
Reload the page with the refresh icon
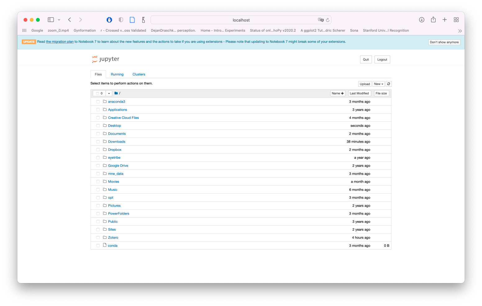click(x=328, y=20)
